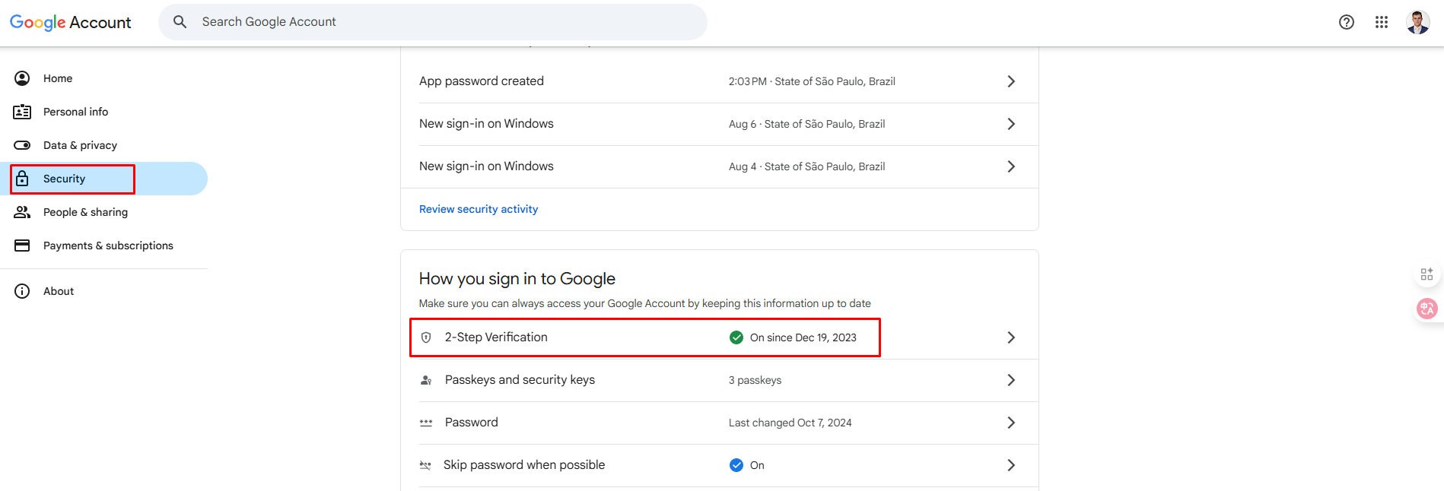
Task: Click the Home person icon in sidebar
Action: 22,78
